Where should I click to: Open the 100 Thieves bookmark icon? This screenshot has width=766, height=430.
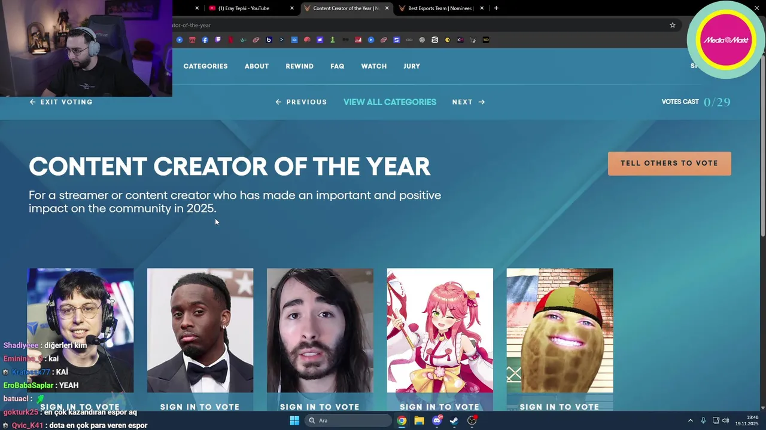[486, 40]
